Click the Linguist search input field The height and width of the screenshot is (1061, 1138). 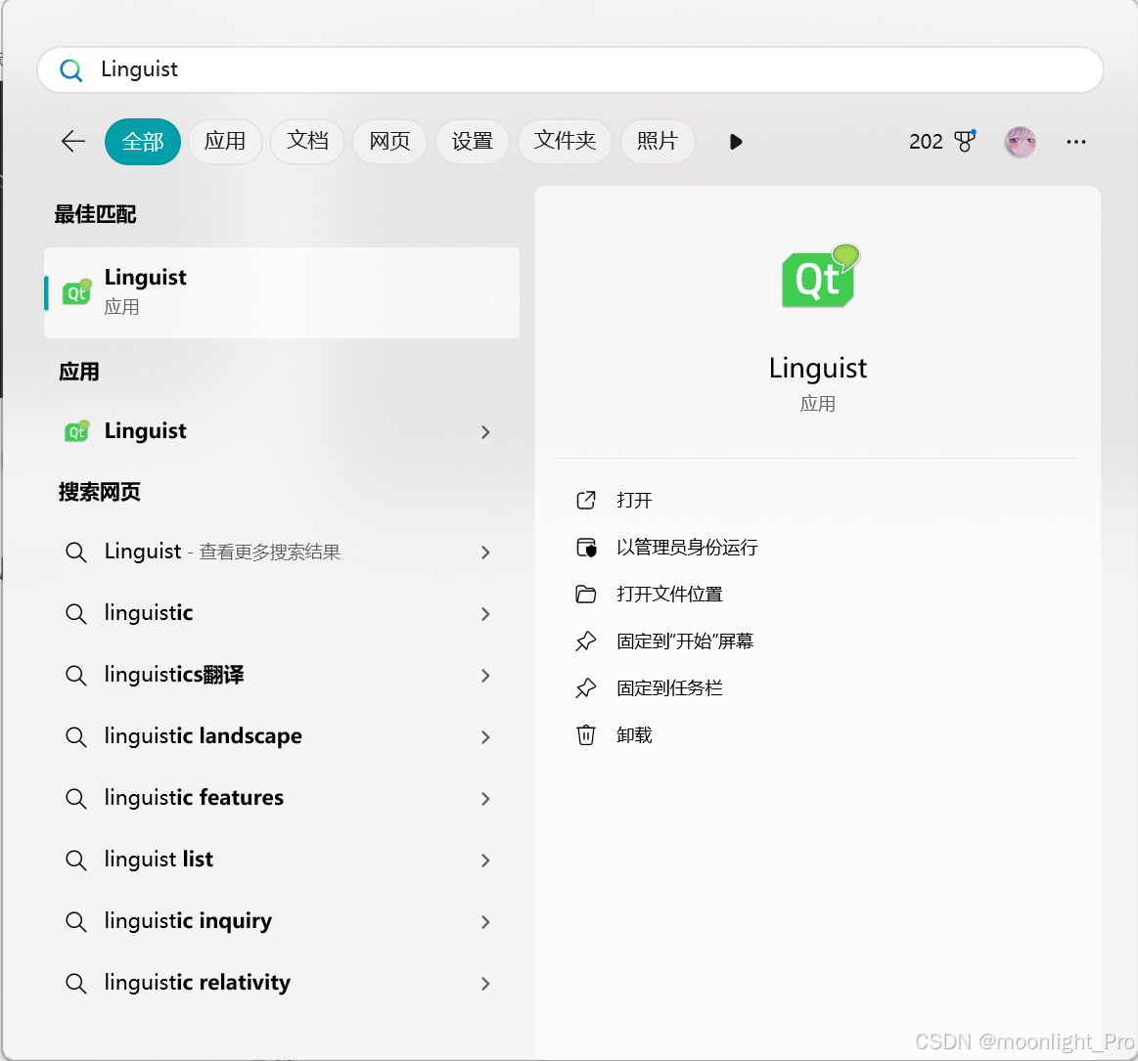pyautogui.click(x=569, y=69)
